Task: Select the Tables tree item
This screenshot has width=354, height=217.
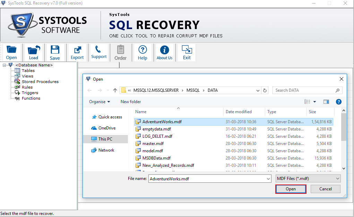Action: [28, 71]
